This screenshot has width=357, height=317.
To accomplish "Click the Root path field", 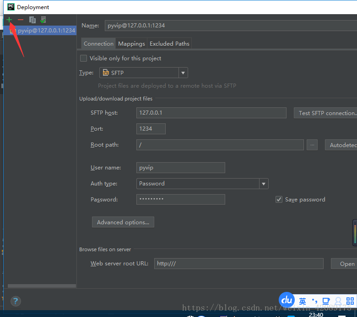I will click(220, 145).
